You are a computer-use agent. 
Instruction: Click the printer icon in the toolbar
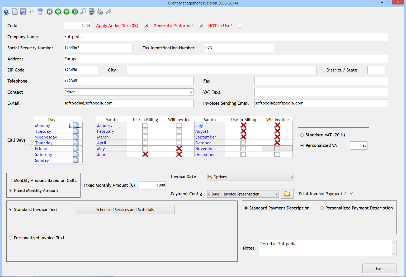coord(100,12)
